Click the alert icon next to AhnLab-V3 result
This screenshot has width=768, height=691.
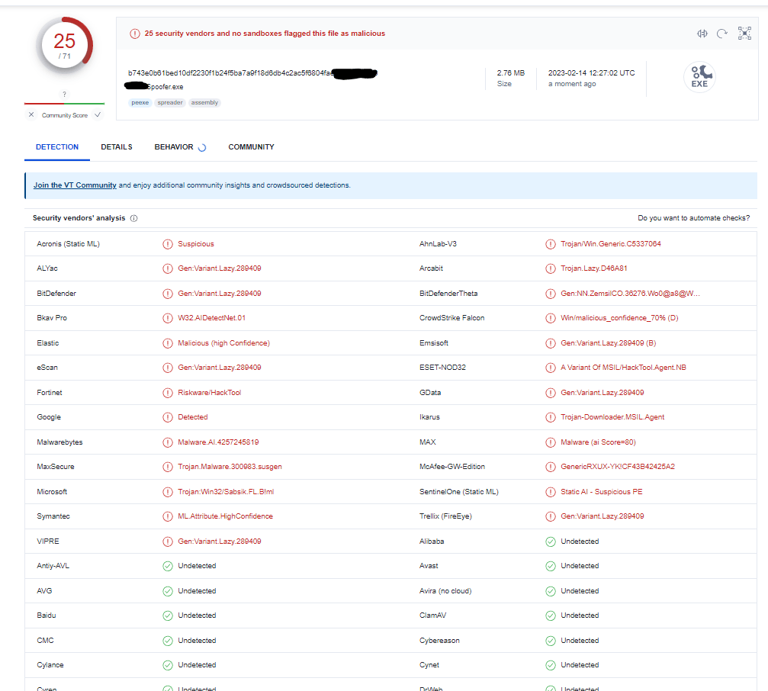(x=551, y=244)
